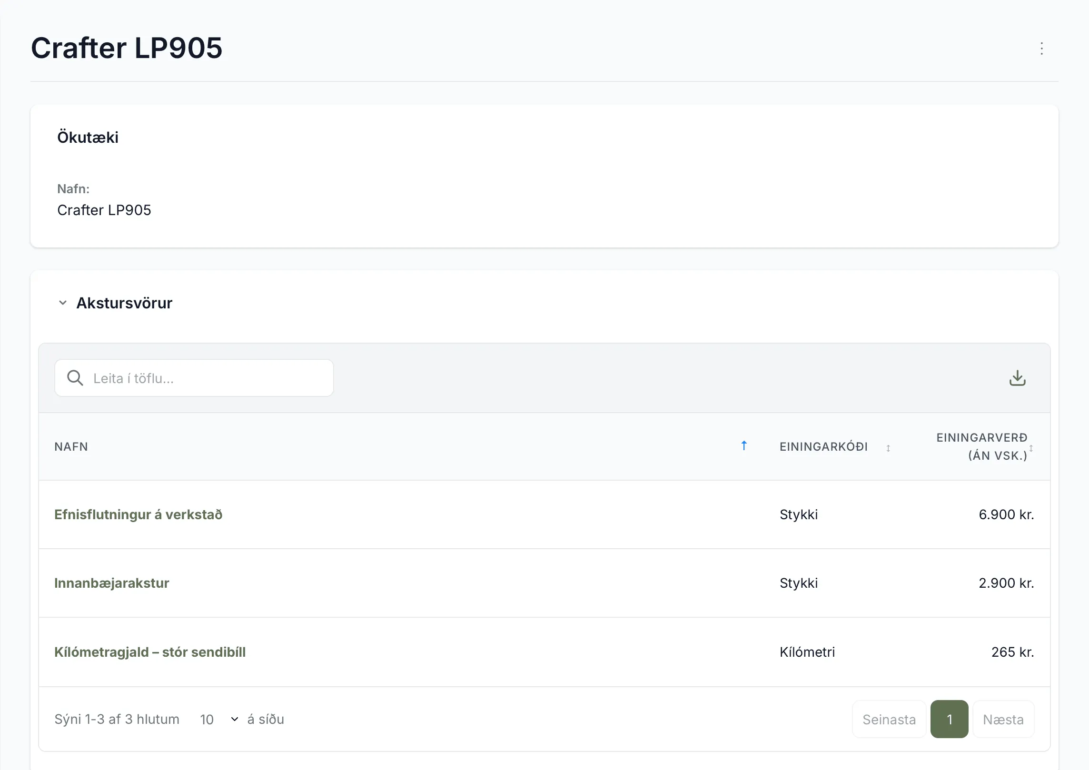Open the three-dot options menu
1089x770 pixels.
pos(1041,49)
